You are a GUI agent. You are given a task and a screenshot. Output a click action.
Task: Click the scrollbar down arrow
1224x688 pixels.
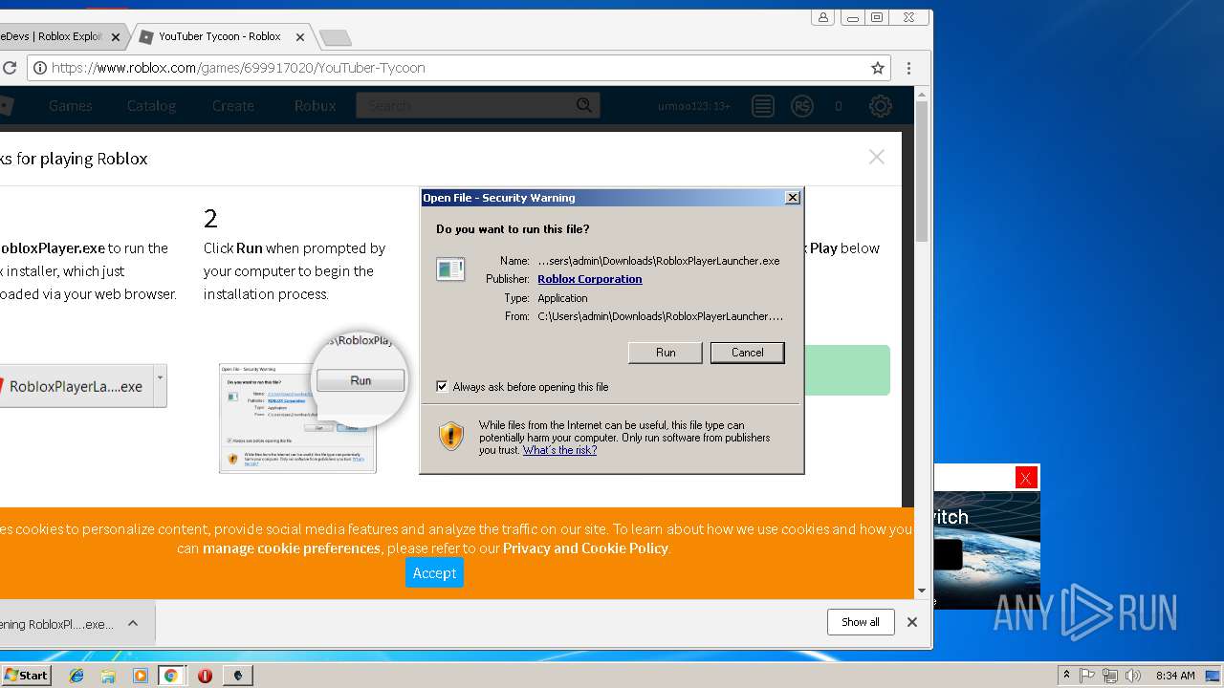922,591
